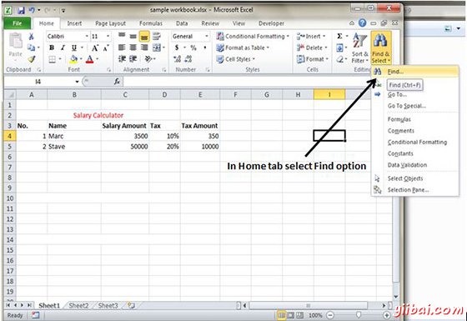
Task: Toggle Bottom Align vertical alignment
Action: coord(144,37)
